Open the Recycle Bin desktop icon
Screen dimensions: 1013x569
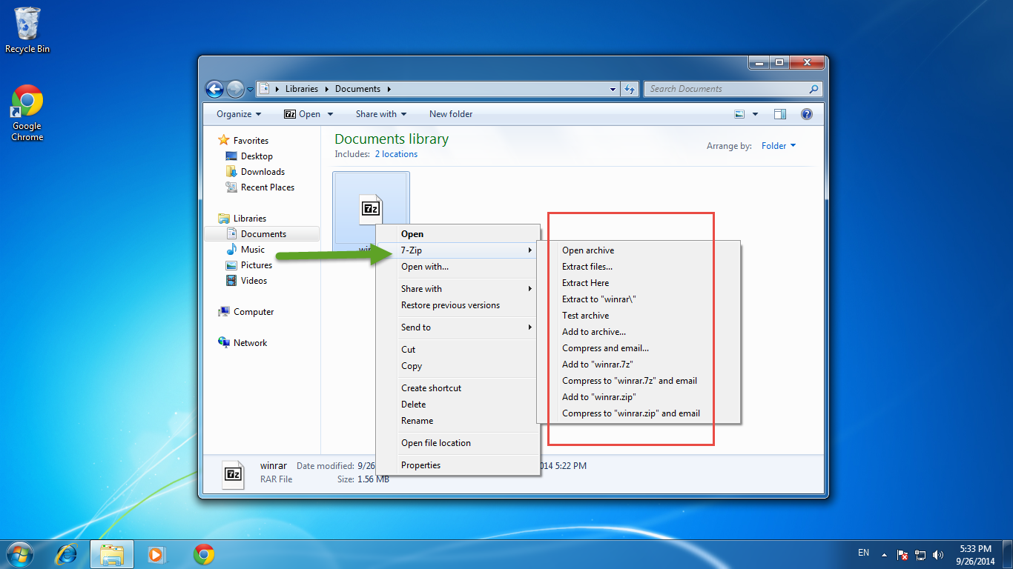(x=27, y=30)
